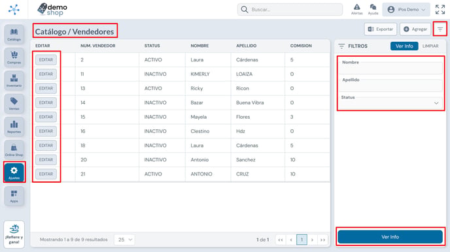Sort by the NUM. VENDEDOR column header
Viewport: 450px width, 252px height.
[x=98, y=46]
